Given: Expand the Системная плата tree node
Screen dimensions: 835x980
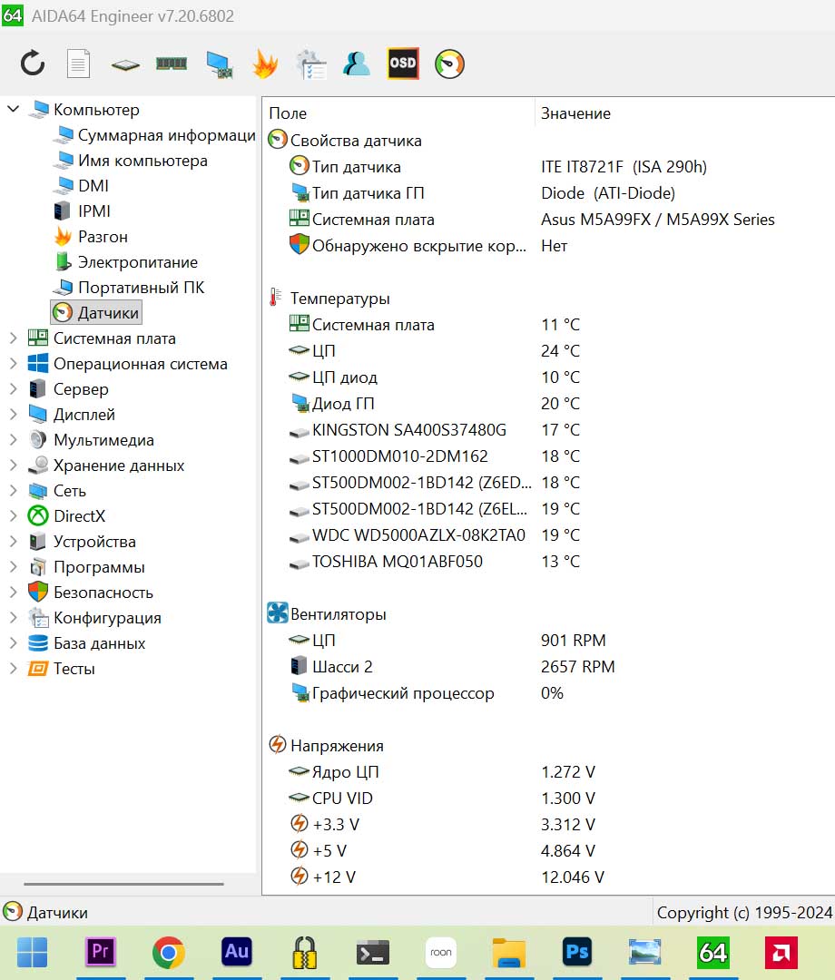Looking at the screenshot, I should tap(13, 338).
